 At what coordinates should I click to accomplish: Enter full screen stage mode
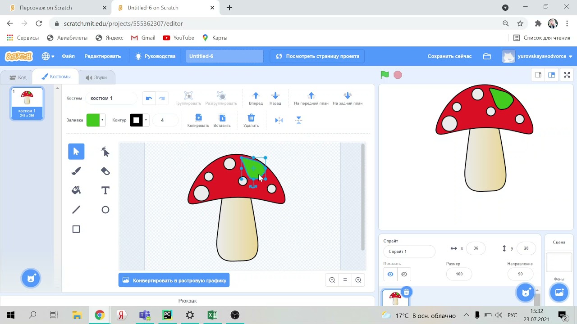point(567,75)
